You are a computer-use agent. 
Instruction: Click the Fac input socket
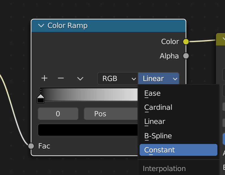31,146
